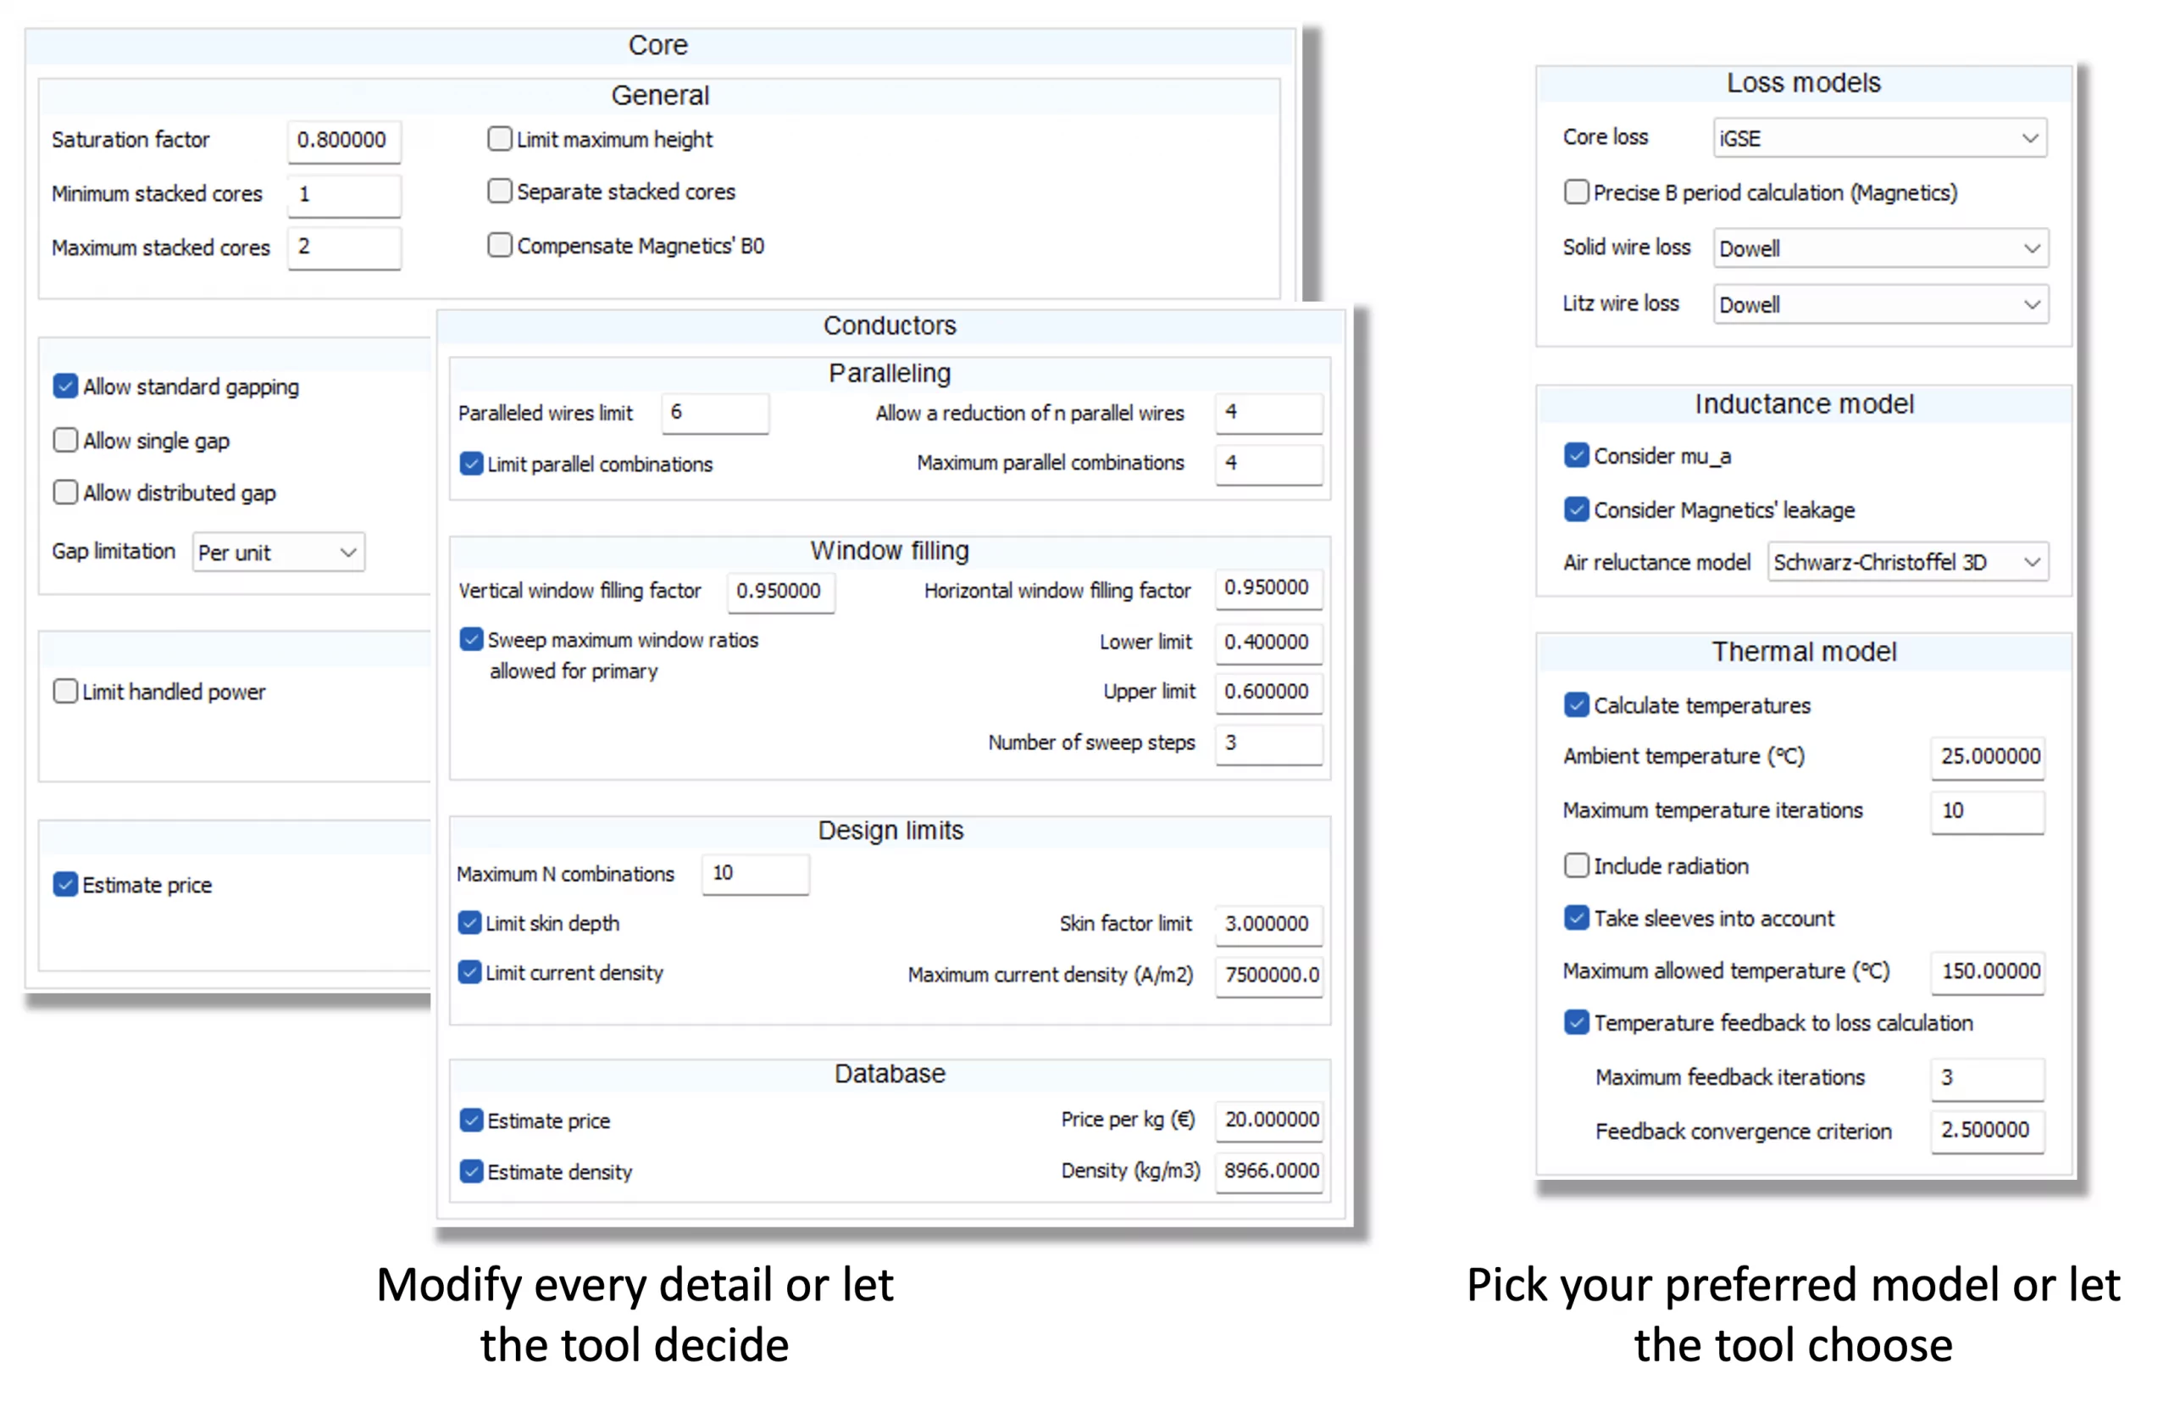This screenshot has width=2169, height=1407.
Task: Open the Gap limitation Per unit dropdown
Action: click(x=278, y=553)
